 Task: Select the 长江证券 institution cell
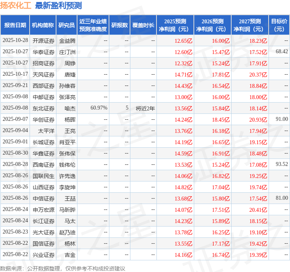(44, 221)
